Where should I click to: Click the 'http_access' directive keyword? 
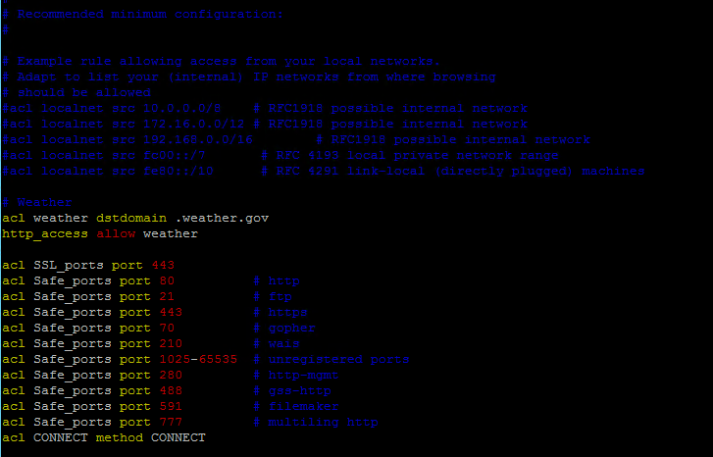point(45,233)
